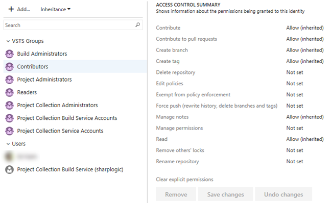Open the Inheritance dropdown
The image size is (331, 203).
coord(55,9)
